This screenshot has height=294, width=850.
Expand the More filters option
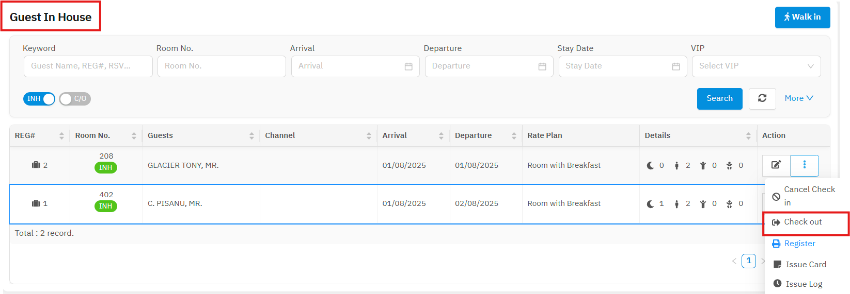[798, 98]
